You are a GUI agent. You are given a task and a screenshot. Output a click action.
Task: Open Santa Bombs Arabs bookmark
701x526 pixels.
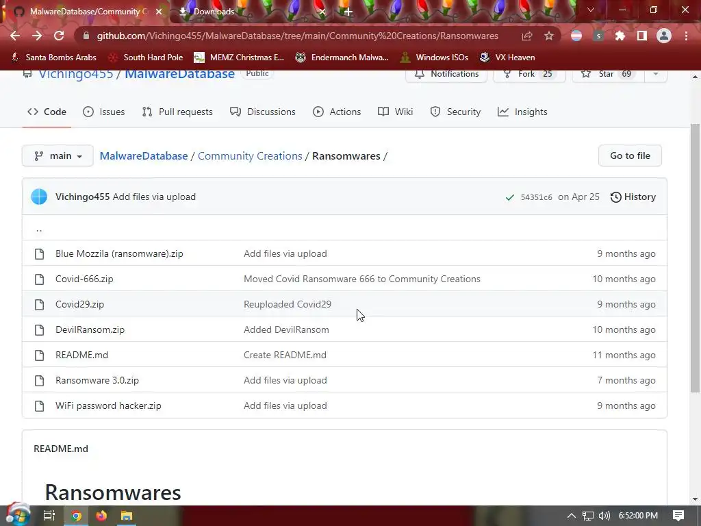point(53,58)
